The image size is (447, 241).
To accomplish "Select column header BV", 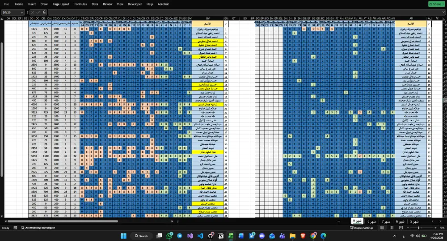I will 208,18.
